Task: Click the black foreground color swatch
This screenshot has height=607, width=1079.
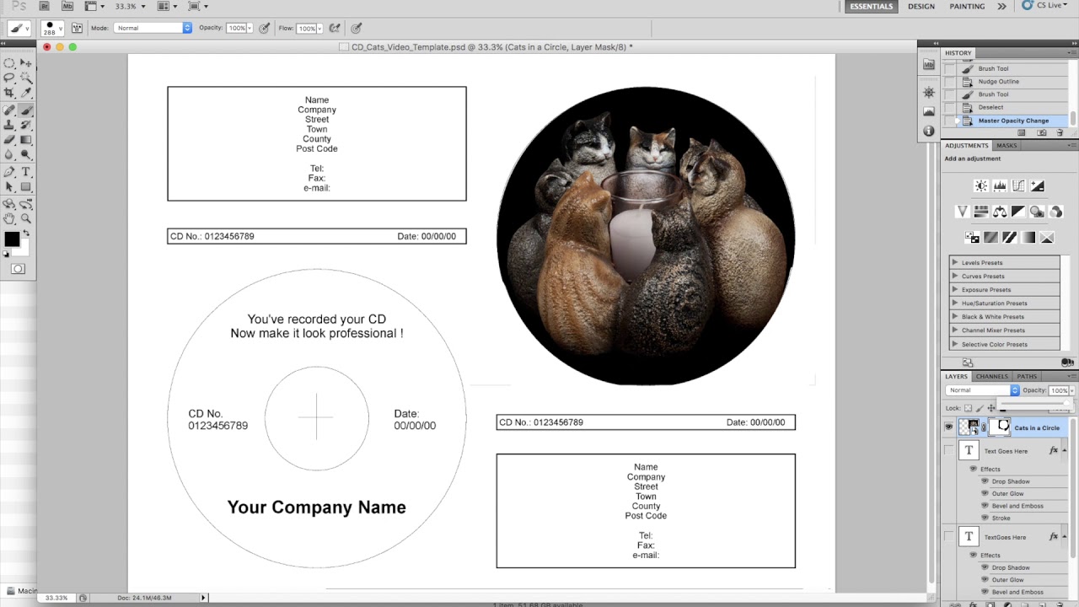Action: tap(12, 239)
